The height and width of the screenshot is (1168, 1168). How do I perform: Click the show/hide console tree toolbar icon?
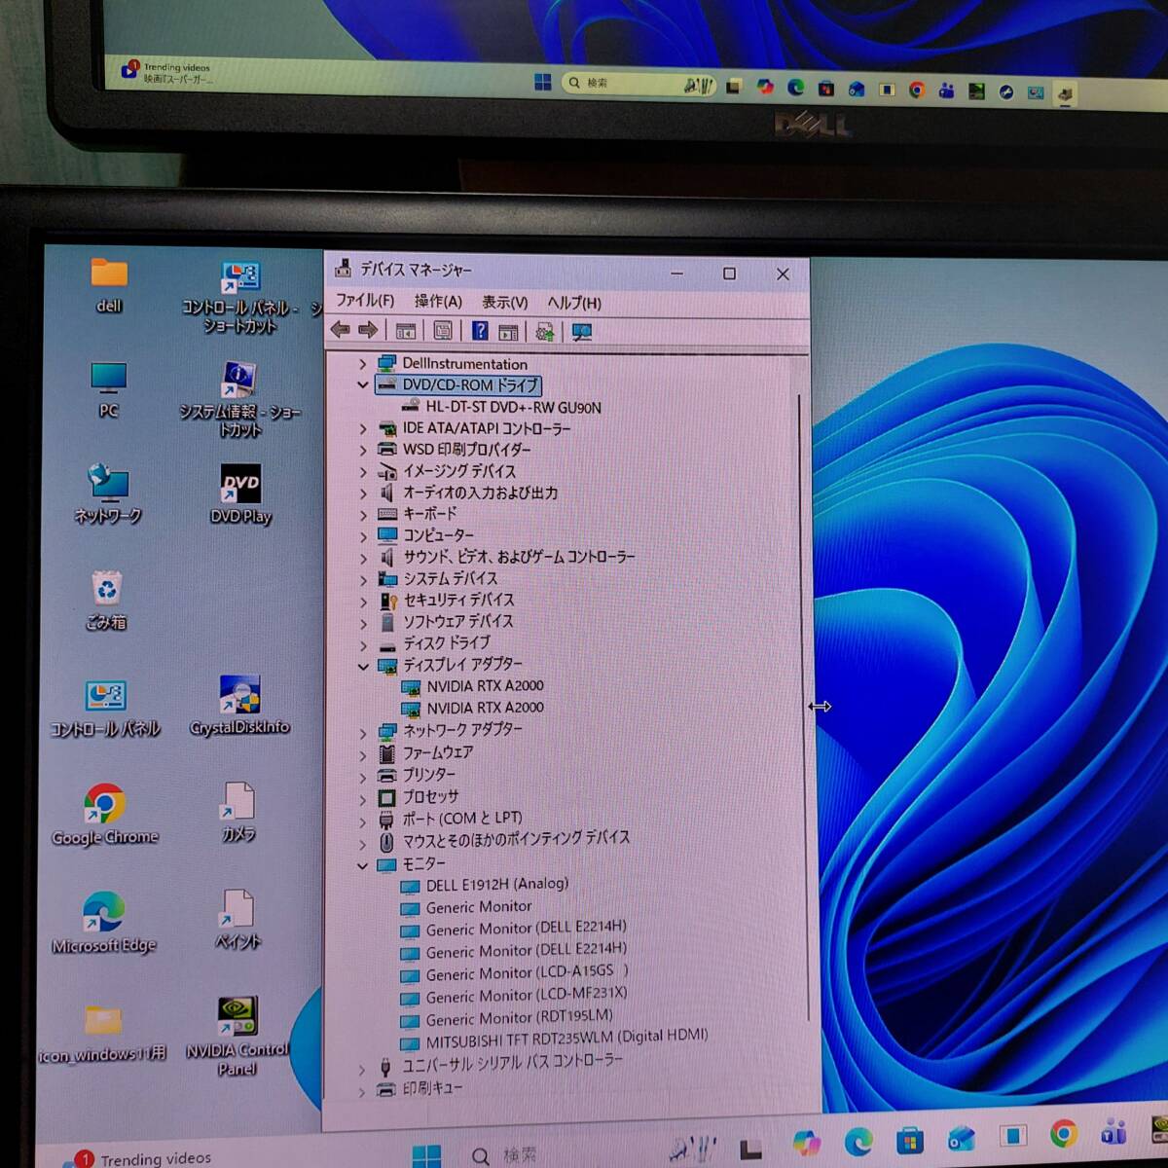[x=406, y=331]
